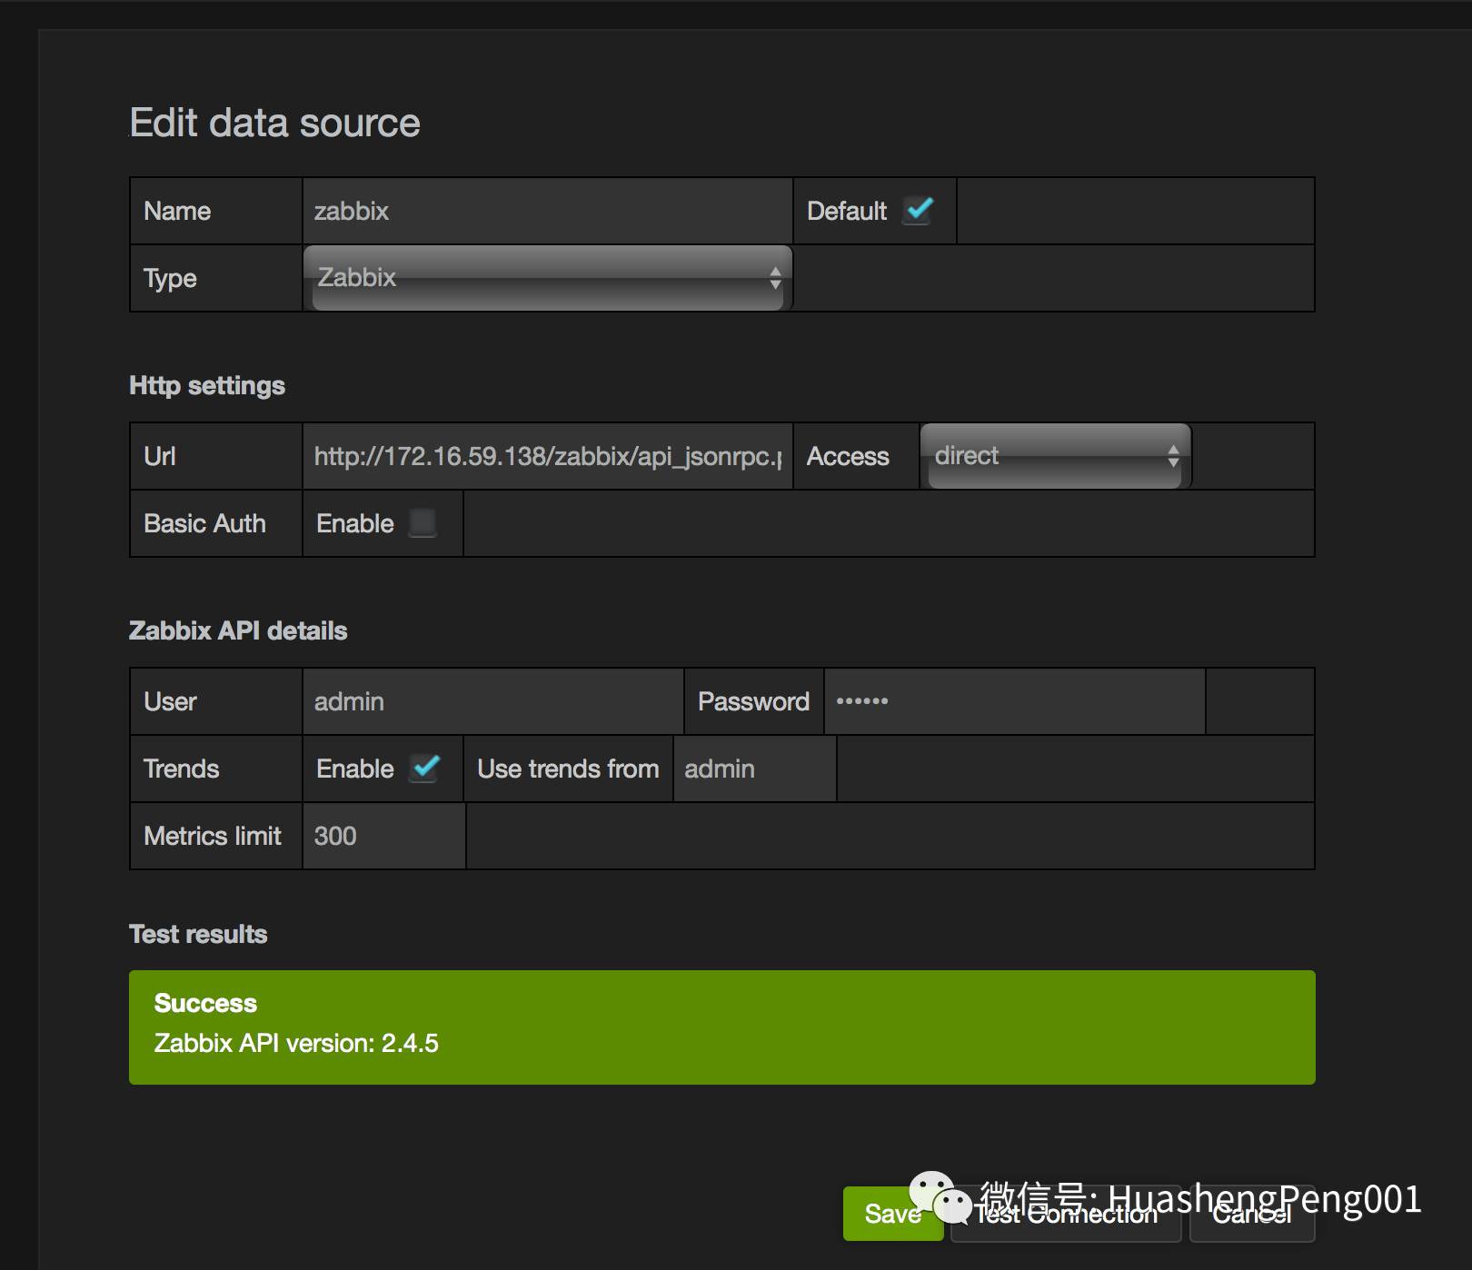The height and width of the screenshot is (1270, 1472).
Task: Toggle the Trends Enable checkbox
Action: pyautogui.click(x=425, y=768)
